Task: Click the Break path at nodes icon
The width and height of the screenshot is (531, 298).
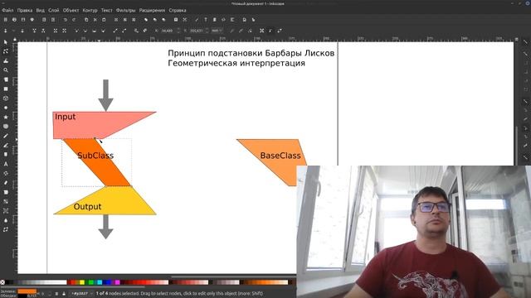Action: 43,31
